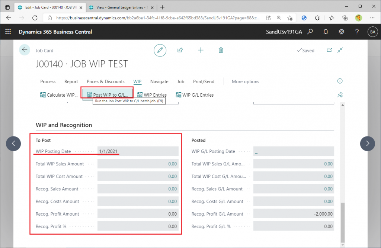Viewport: 381px width, 248px height.
Task: Click the WIP G/L Posting Date field
Action: [294, 151]
